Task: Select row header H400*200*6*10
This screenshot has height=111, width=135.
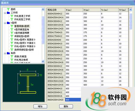Action: click(x=56, y=88)
